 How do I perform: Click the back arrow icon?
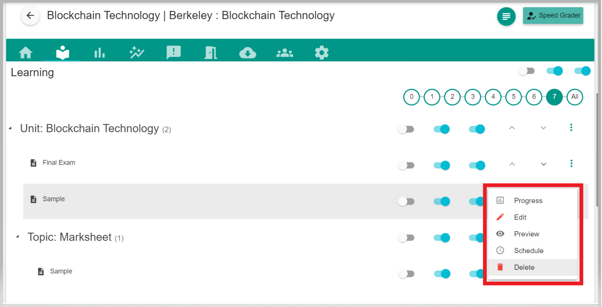tap(30, 16)
